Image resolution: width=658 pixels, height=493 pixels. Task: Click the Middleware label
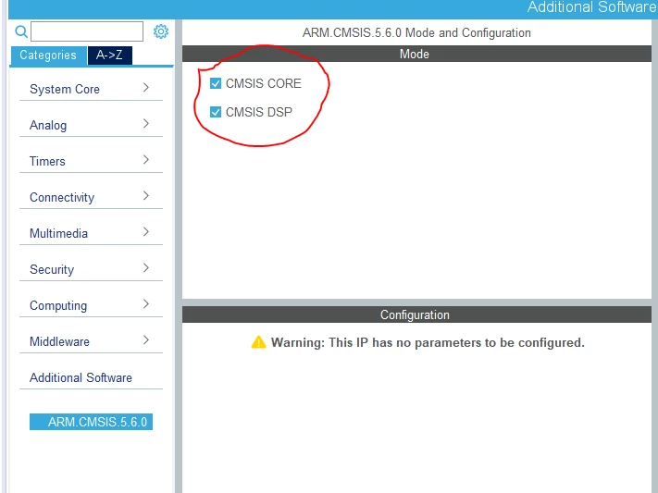coord(59,342)
